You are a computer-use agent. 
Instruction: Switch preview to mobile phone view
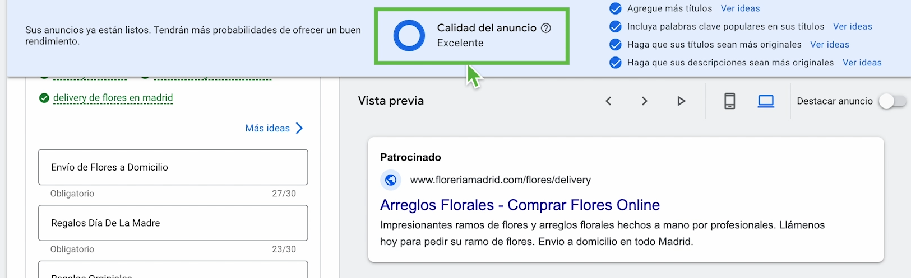[x=729, y=101]
